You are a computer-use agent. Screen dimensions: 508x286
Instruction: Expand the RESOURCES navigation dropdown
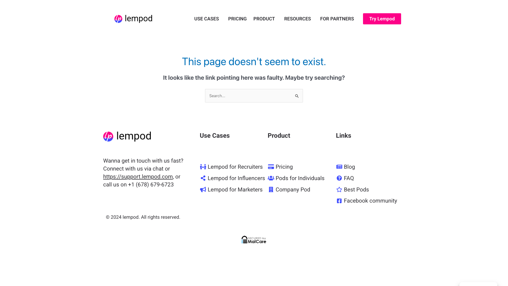[297, 19]
